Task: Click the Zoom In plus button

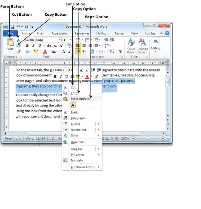Action: coord(163,138)
